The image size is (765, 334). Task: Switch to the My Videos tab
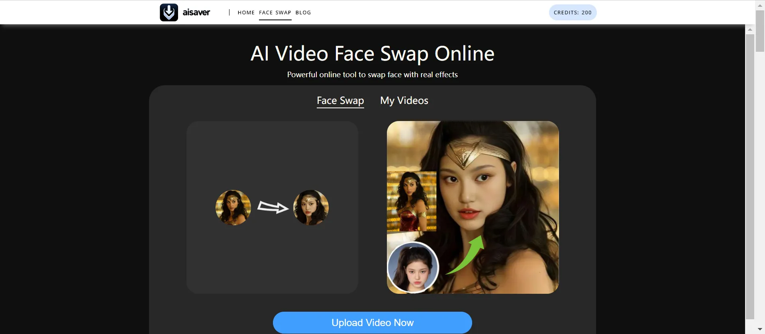(404, 100)
